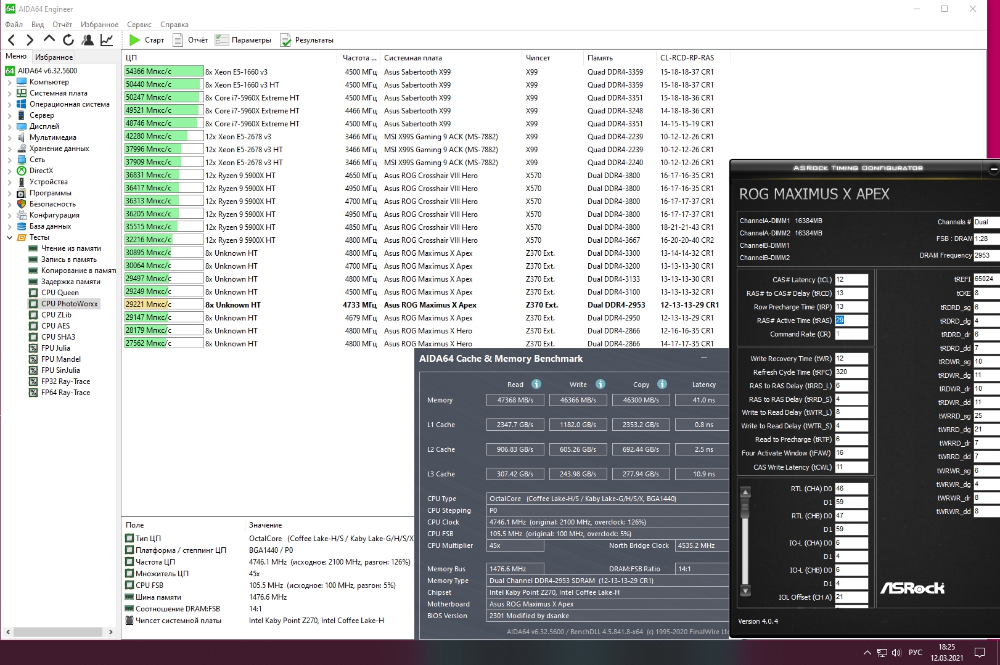Open the Файл menu
The width and height of the screenshot is (1000, 665).
tap(14, 25)
